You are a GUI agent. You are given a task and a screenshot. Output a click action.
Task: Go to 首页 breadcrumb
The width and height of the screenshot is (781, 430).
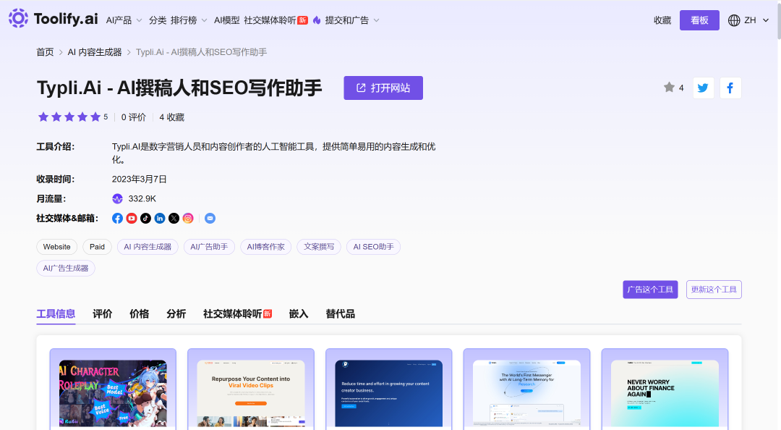[45, 52]
